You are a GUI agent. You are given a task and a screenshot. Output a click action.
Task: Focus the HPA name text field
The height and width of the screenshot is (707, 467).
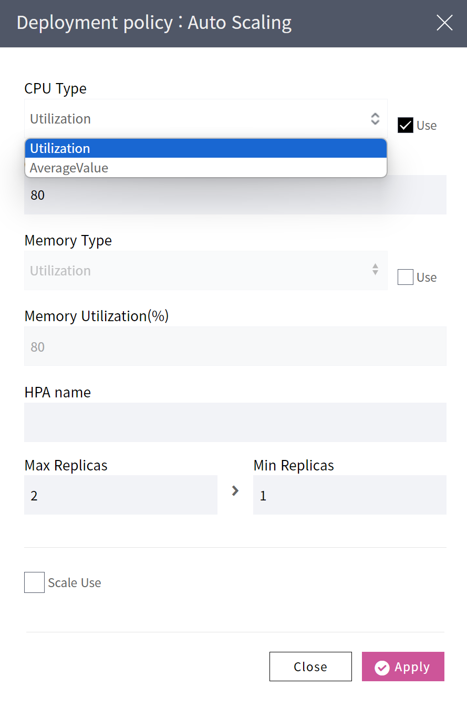(x=235, y=422)
